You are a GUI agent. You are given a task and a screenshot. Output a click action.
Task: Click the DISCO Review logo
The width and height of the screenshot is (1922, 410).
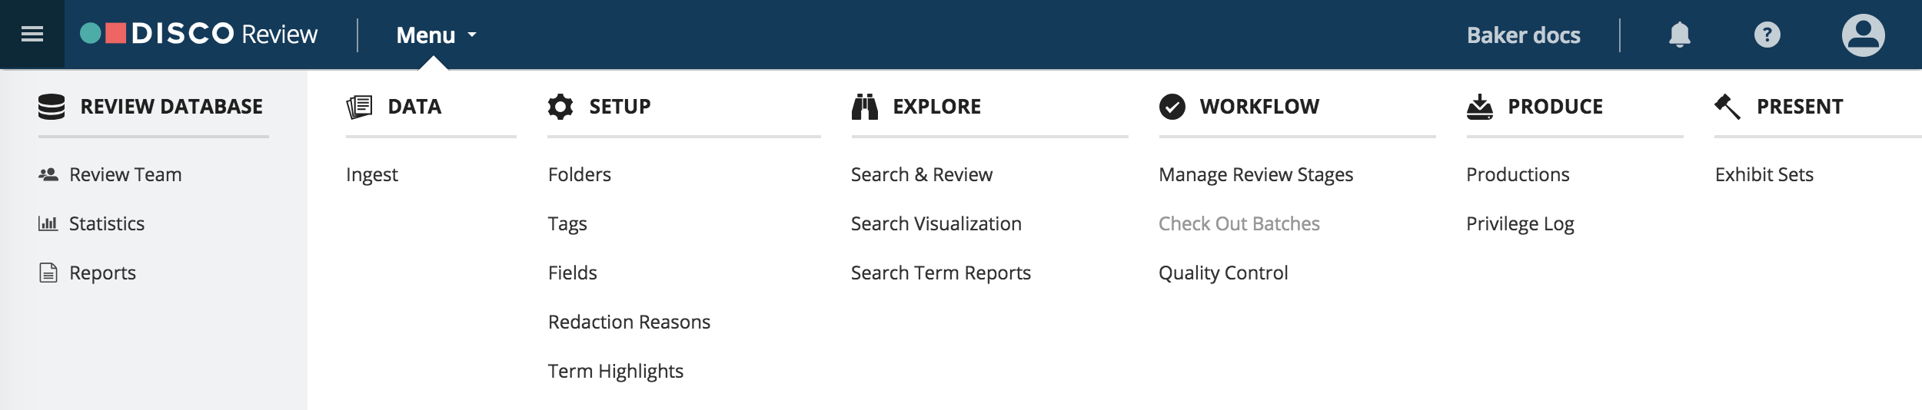click(198, 34)
